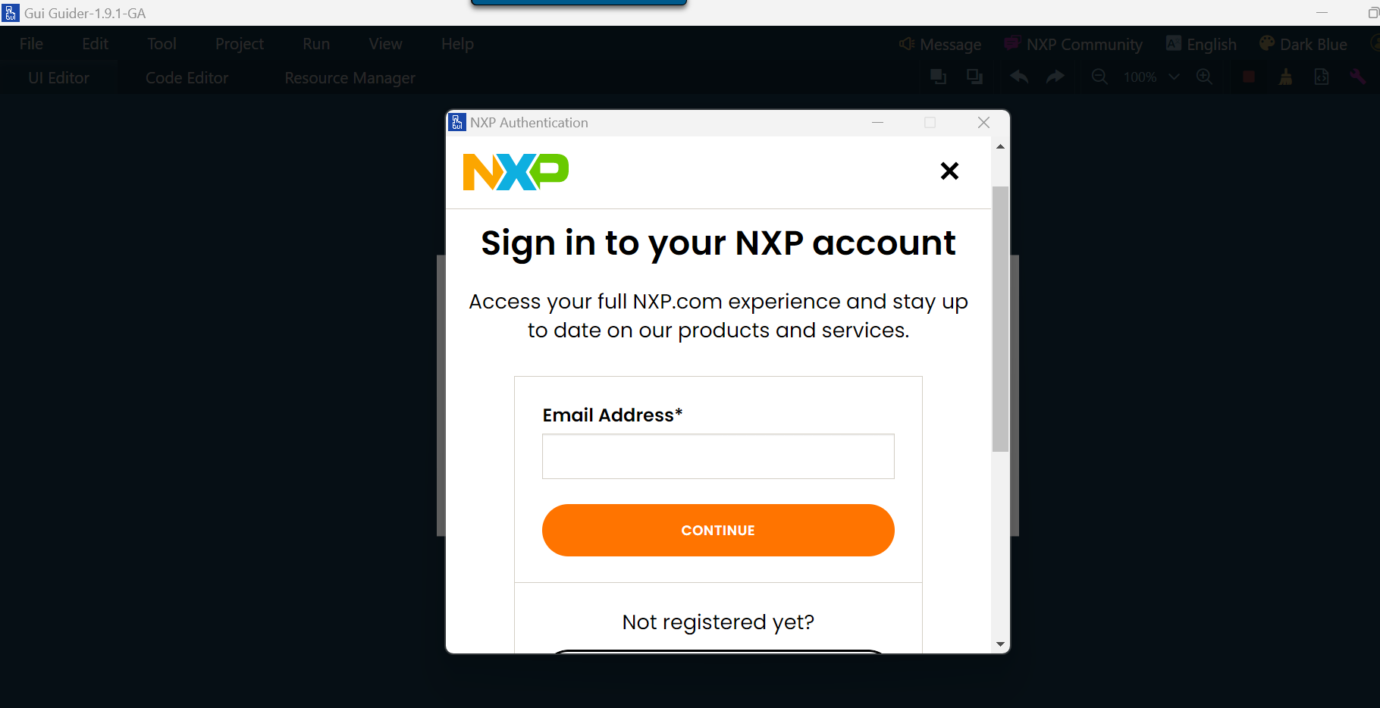The height and width of the screenshot is (708, 1380).
Task: Open the Dark Blue theme selector
Action: (1303, 44)
